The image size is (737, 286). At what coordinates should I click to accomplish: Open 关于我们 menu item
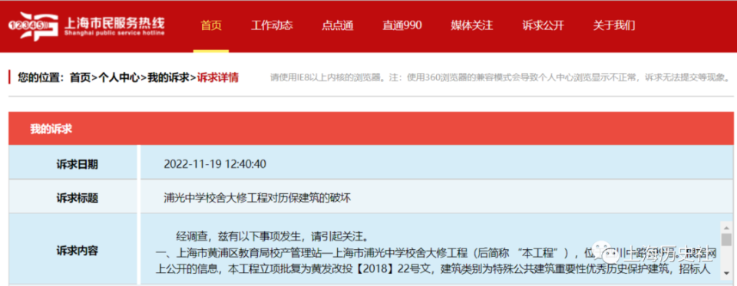(614, 25)
